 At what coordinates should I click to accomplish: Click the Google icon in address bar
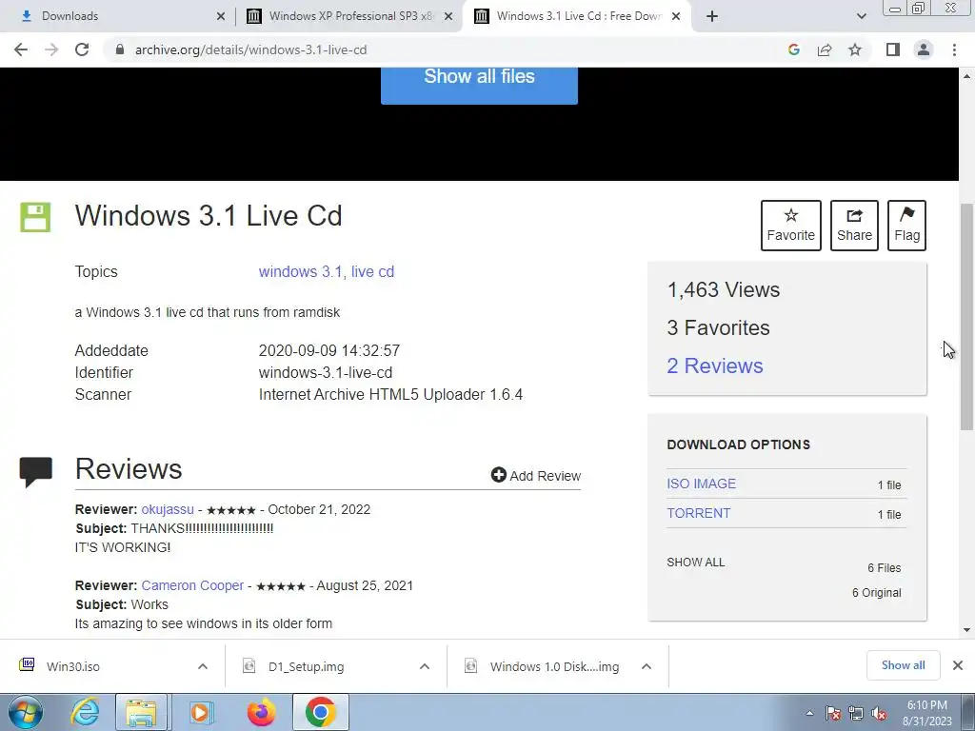(x=793, y=49)
